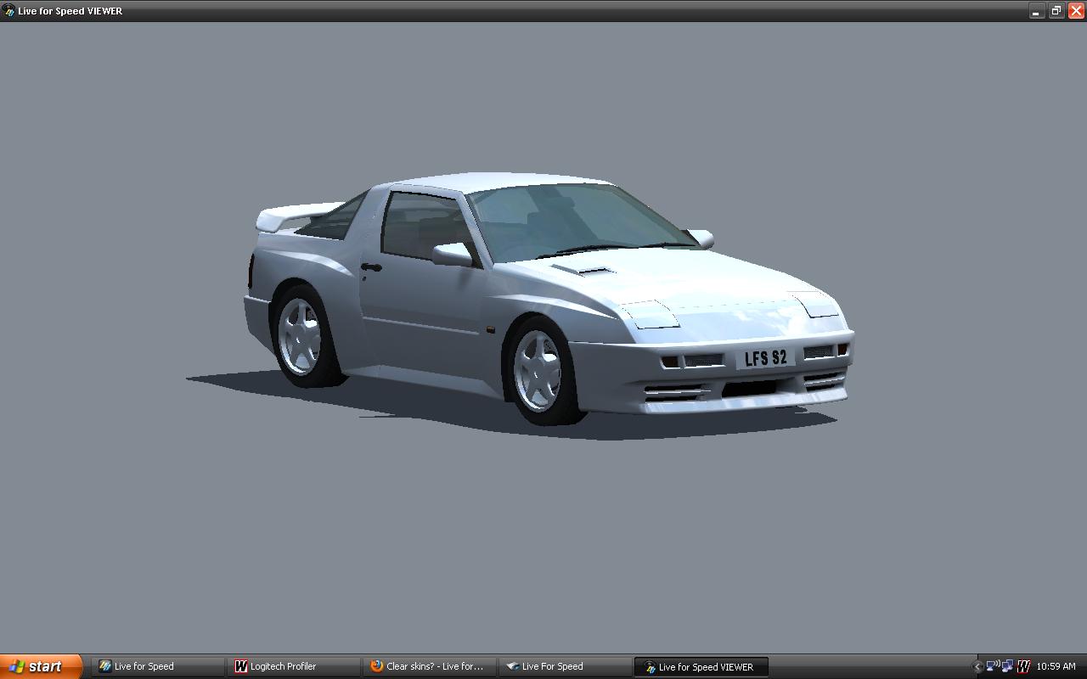Switch to Live for Speed taskbar button beside Start
Viewport: 1087px width, 679px height.
tap(158, 666)
